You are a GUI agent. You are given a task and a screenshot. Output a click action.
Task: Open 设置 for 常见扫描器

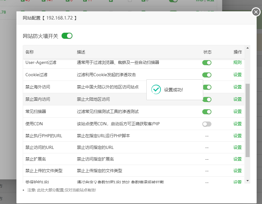pos(237,112)
